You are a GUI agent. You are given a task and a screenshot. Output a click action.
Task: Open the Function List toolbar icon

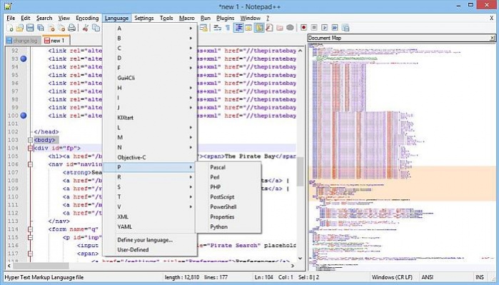(x=269, y=28)
